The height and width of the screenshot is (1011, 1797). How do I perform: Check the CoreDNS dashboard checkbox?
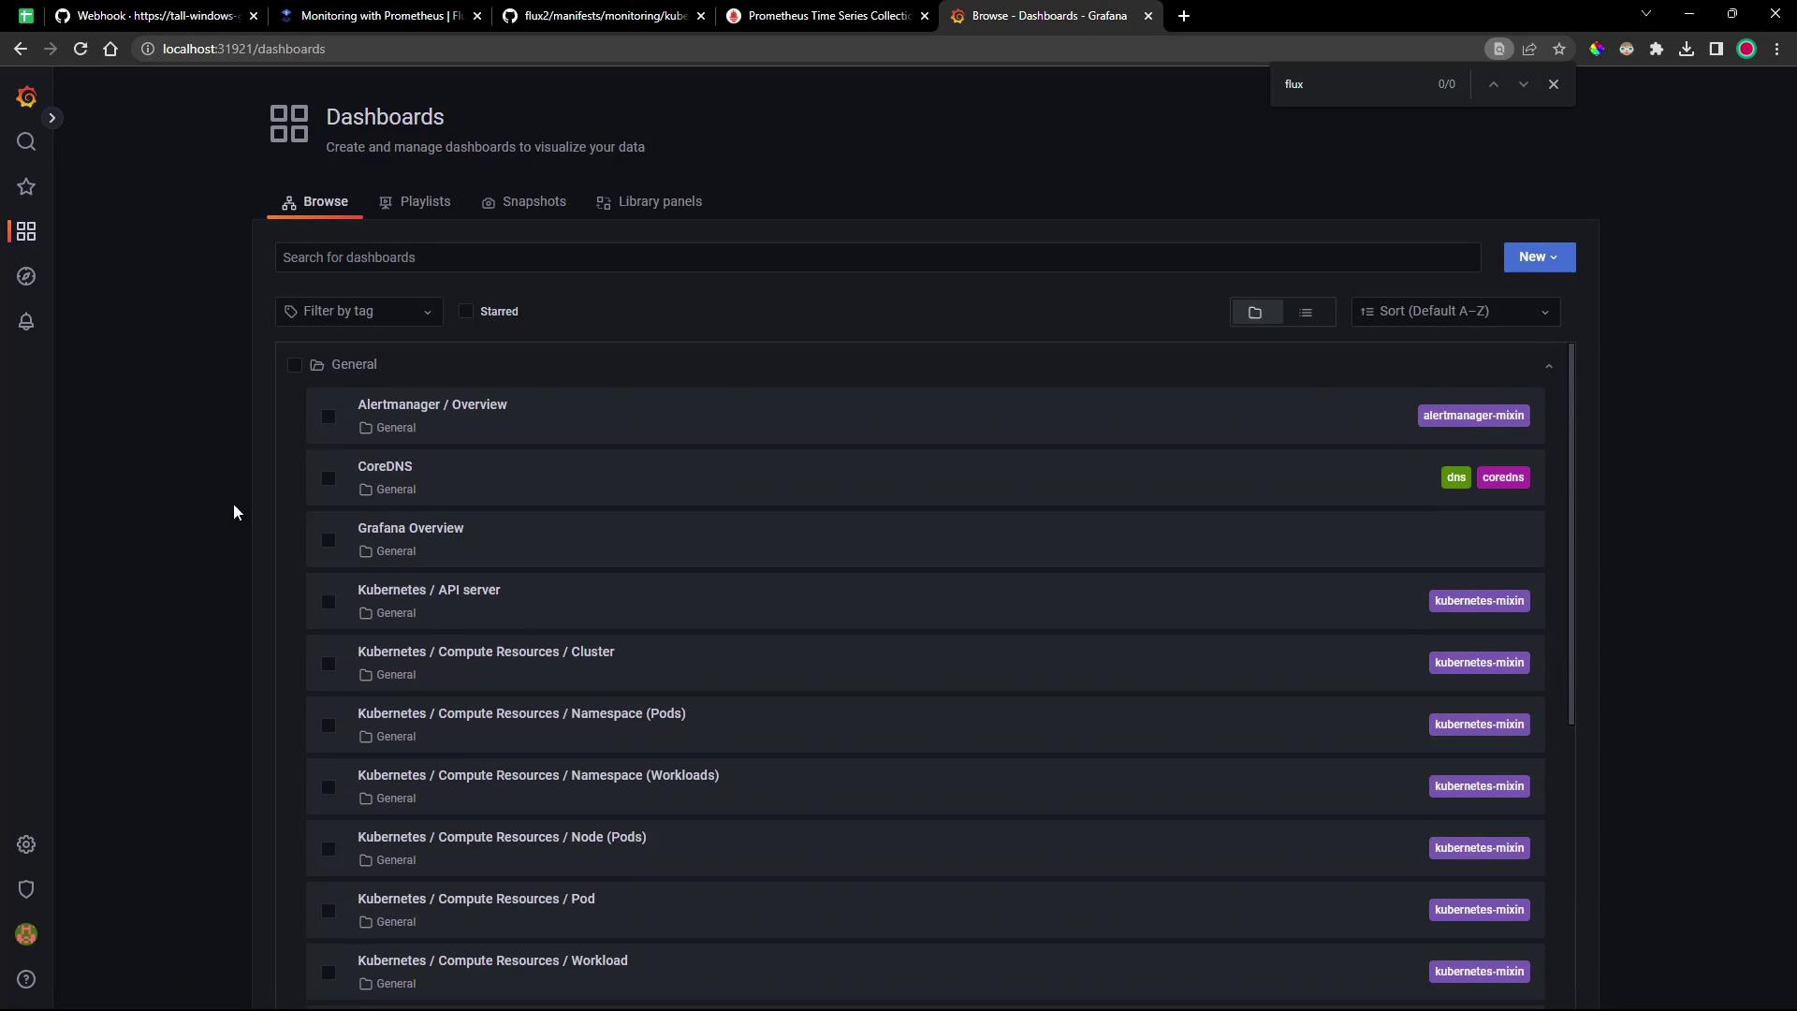click(x=328, y=478)
